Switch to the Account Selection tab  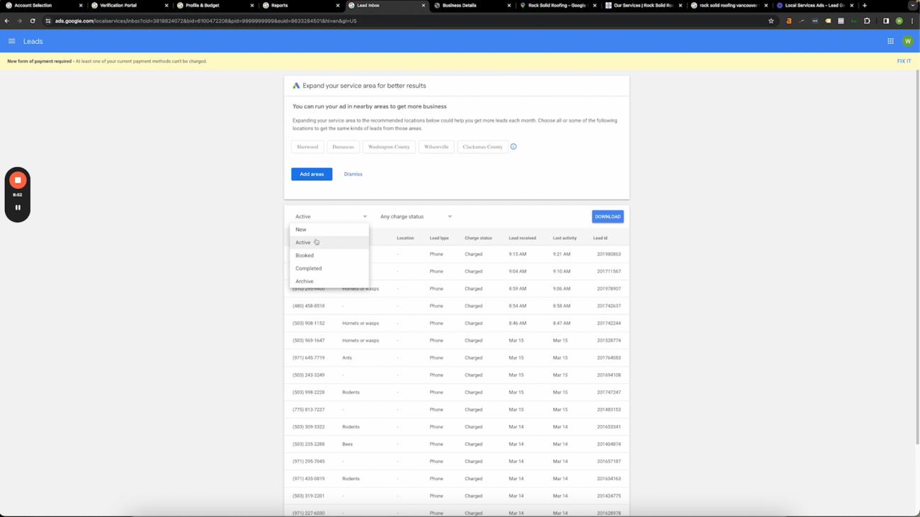[x=42, y=6]
